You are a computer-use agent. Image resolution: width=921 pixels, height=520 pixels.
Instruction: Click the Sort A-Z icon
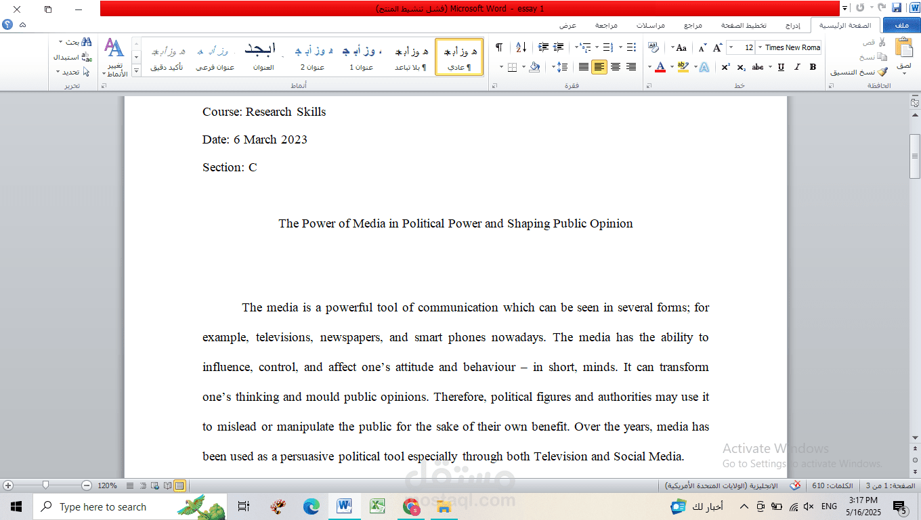tap(521, 47)
